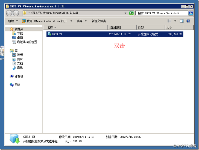Select 音乐 library
Image resolution: width=199 pixels, height=150 pixels.
click(20, 68)
